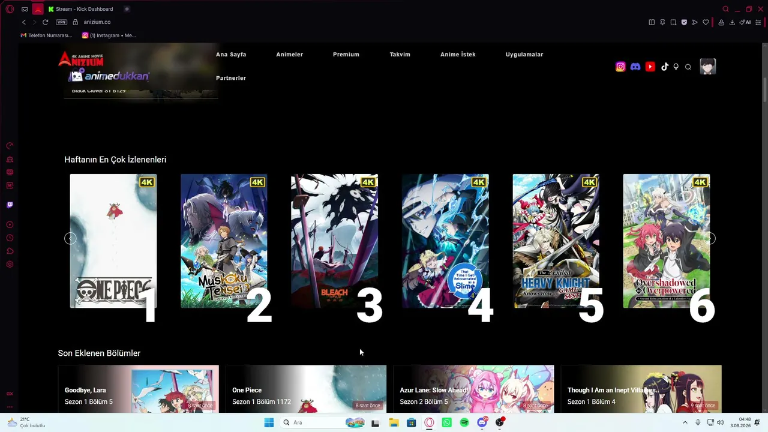Image resolution: width=768 pixels, height=432 pixels.
Task: Open Goodbye, Lara Sezon 1 Bölüm 5 card
Action: click(x=139, y=389)
